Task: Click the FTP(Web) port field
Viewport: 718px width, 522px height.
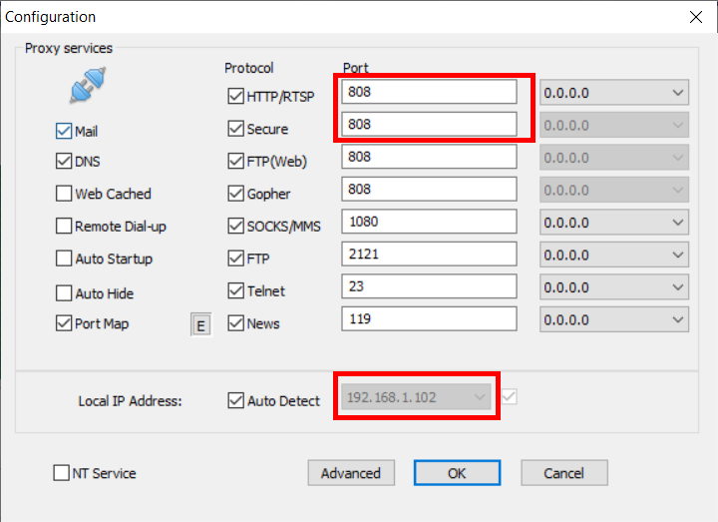Action: point(429,157)
